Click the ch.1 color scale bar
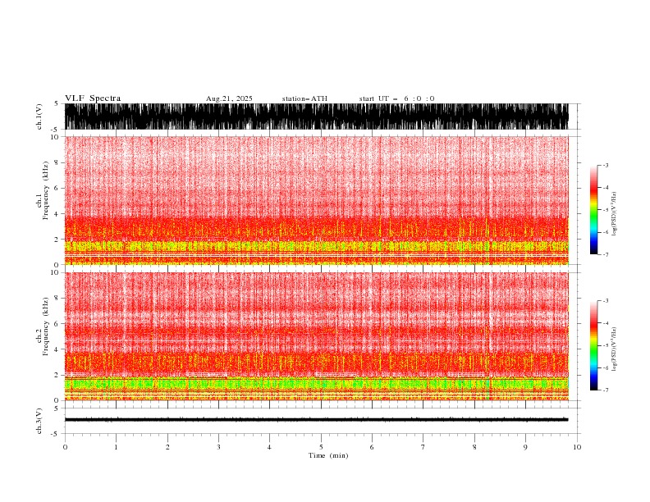Viewport: 650px width, 502px height. 593,210
